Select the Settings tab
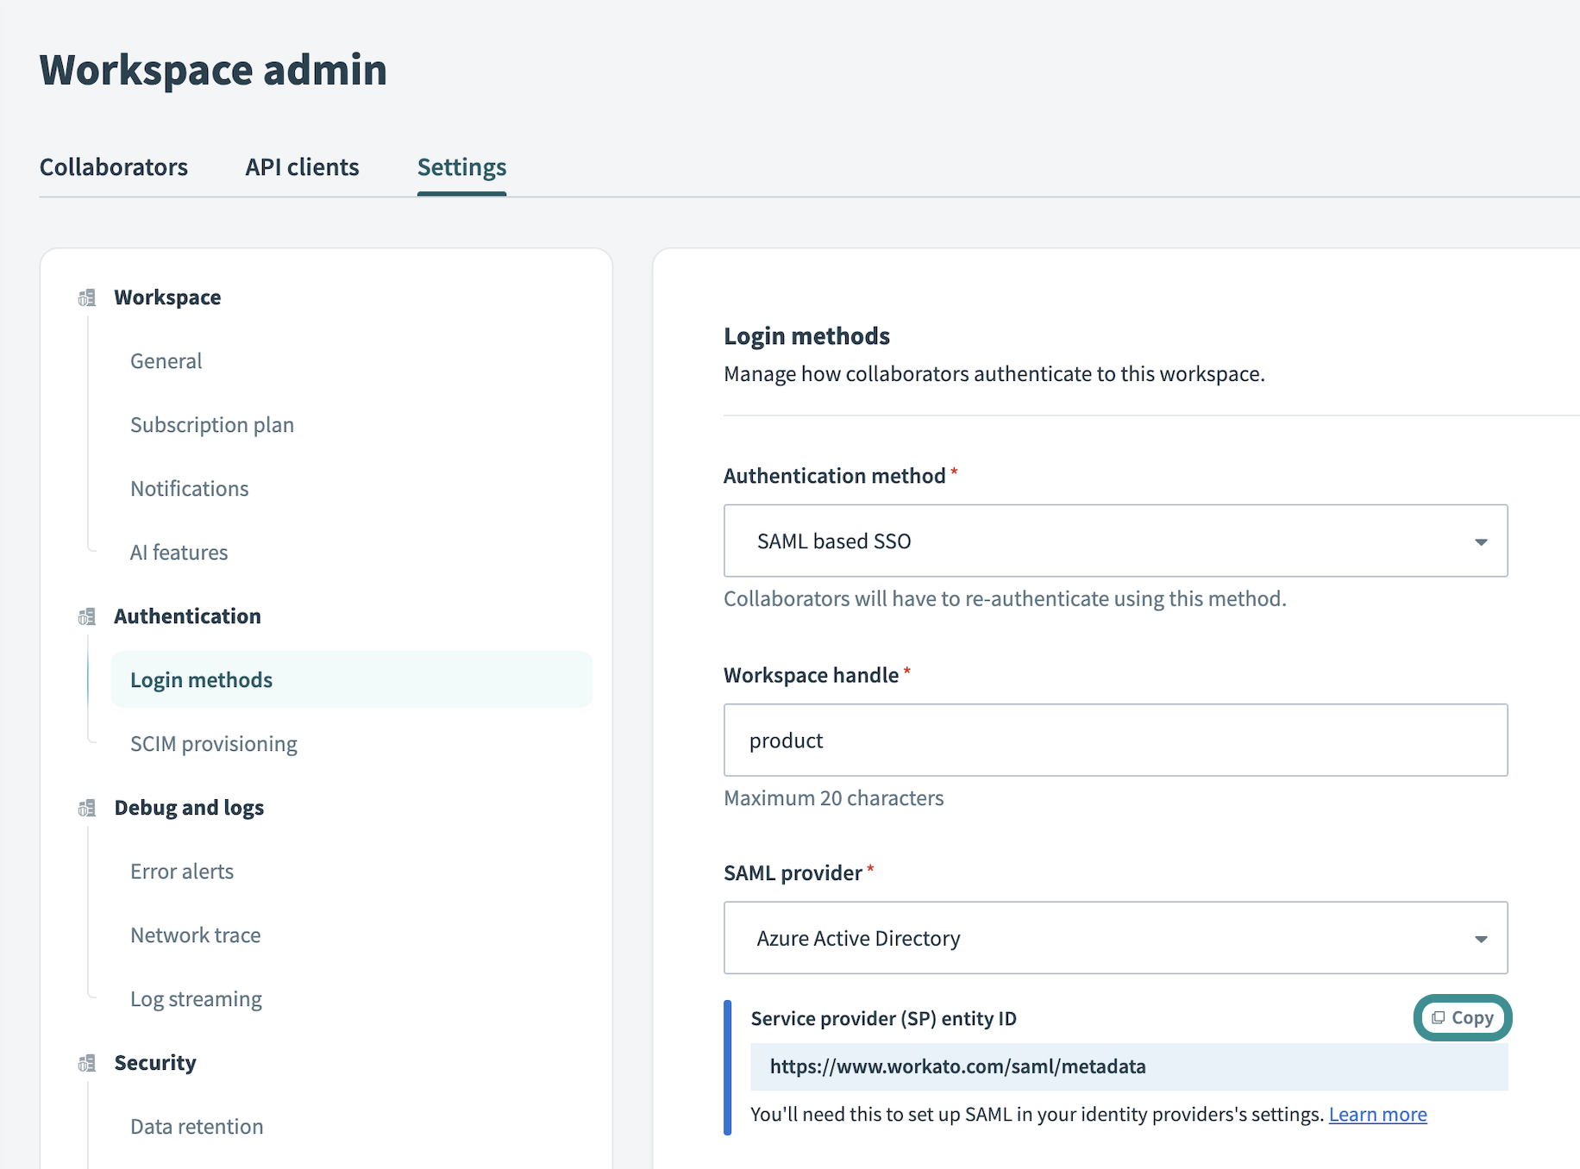 point(461,167)
